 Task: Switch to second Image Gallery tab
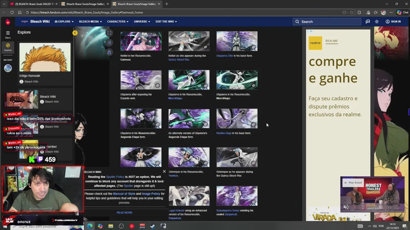(x=86, y=4)
